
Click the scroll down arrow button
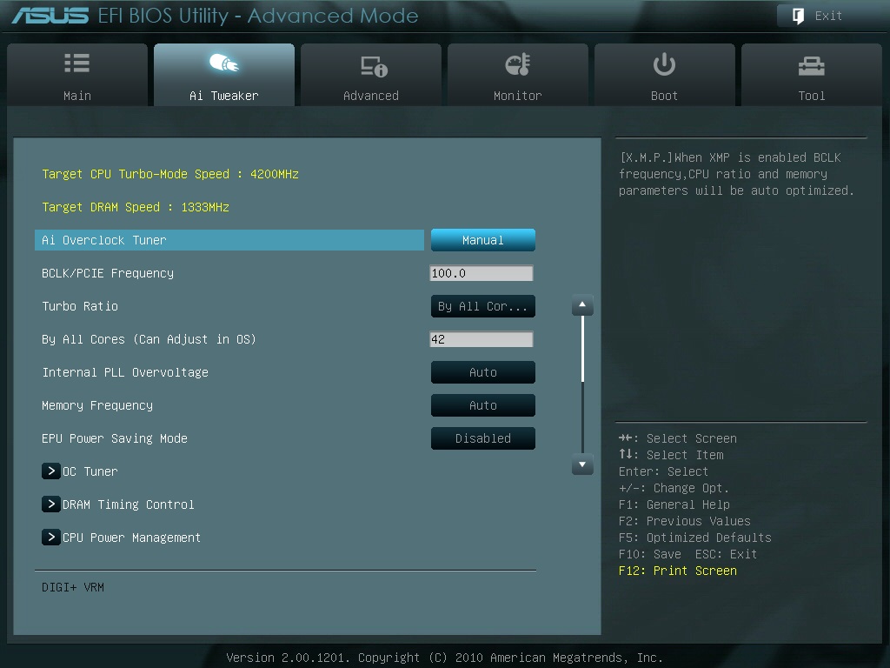click(x=582, y=464)
